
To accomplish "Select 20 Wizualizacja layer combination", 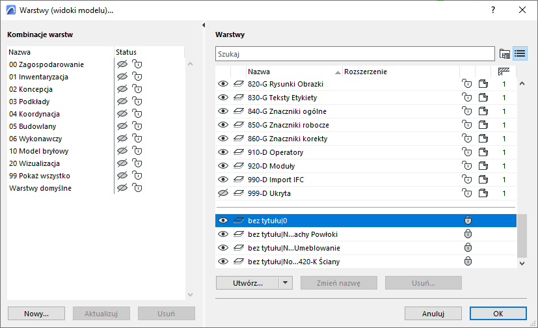I will (x=34, y=163).
